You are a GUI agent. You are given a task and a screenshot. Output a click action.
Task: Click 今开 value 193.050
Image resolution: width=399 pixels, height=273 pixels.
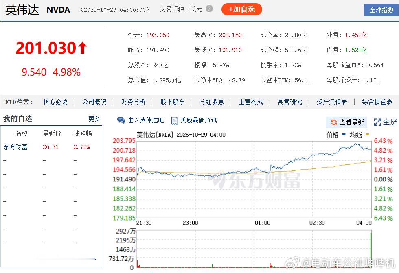click(158, 35)
